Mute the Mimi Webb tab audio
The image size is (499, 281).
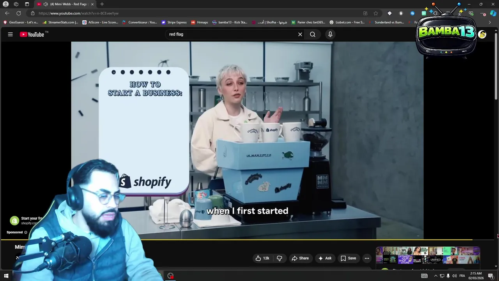(46, 4)
